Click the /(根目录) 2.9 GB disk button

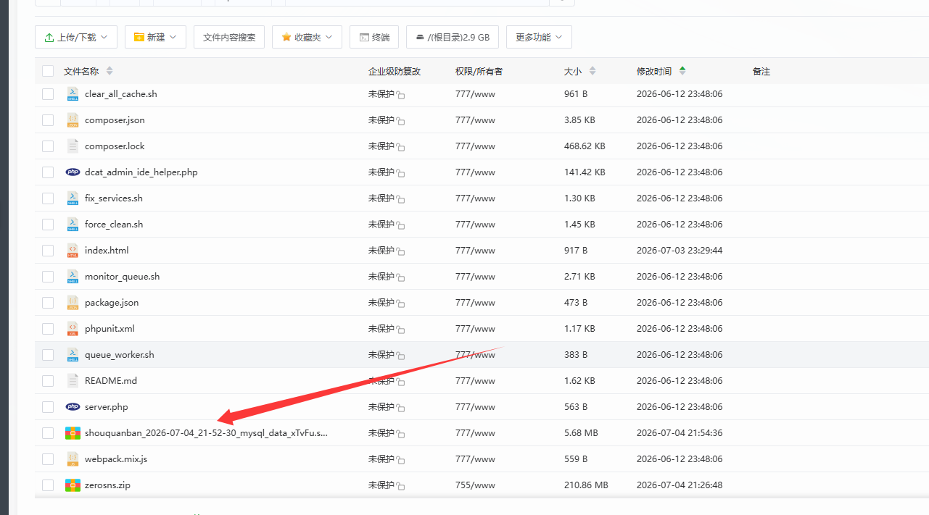pyautogui.click(x=453, y=37)
